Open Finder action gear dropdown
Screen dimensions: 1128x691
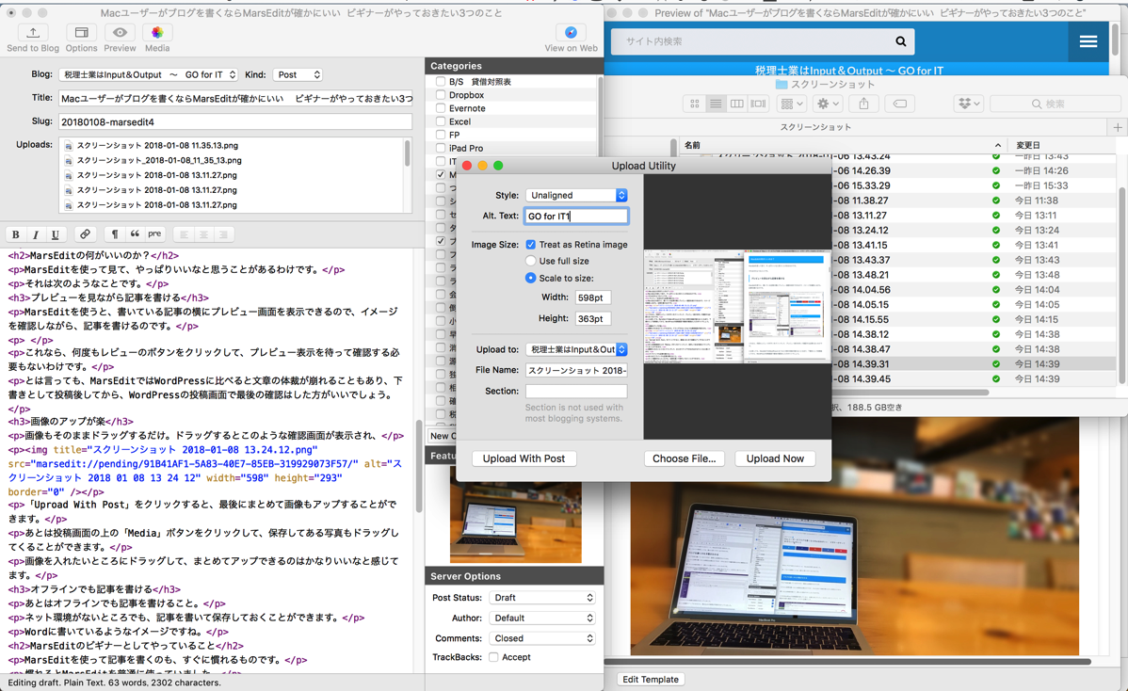[x=828, y=104]
